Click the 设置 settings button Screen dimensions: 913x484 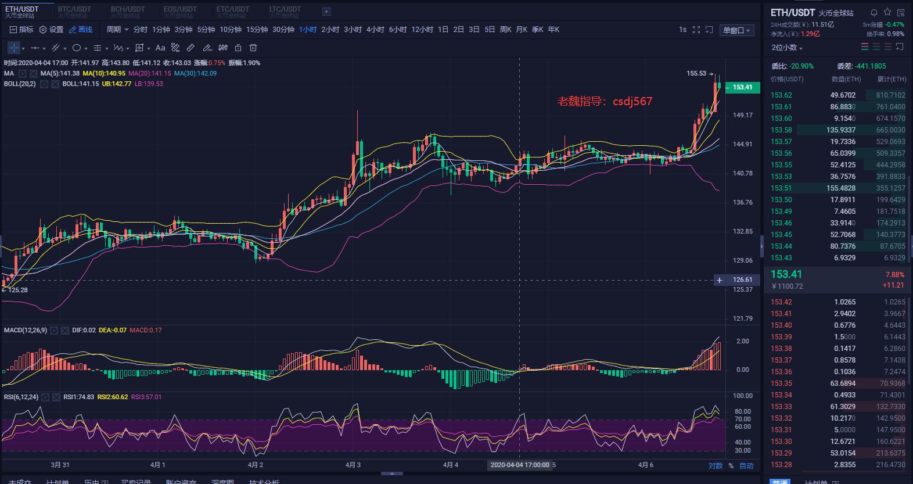(51, 30)
